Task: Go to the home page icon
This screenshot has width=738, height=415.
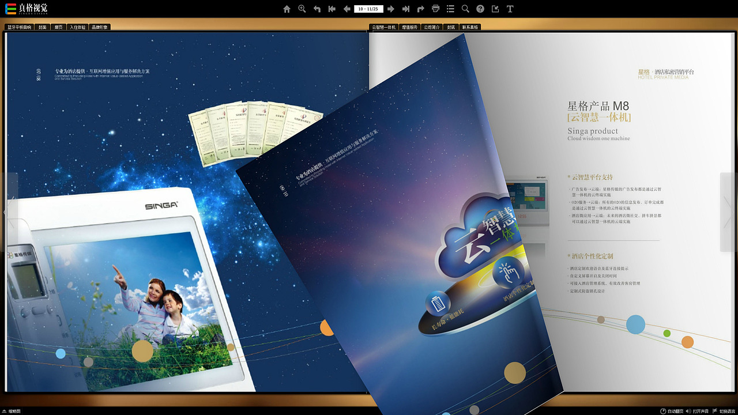Action: tap(287, 9)
